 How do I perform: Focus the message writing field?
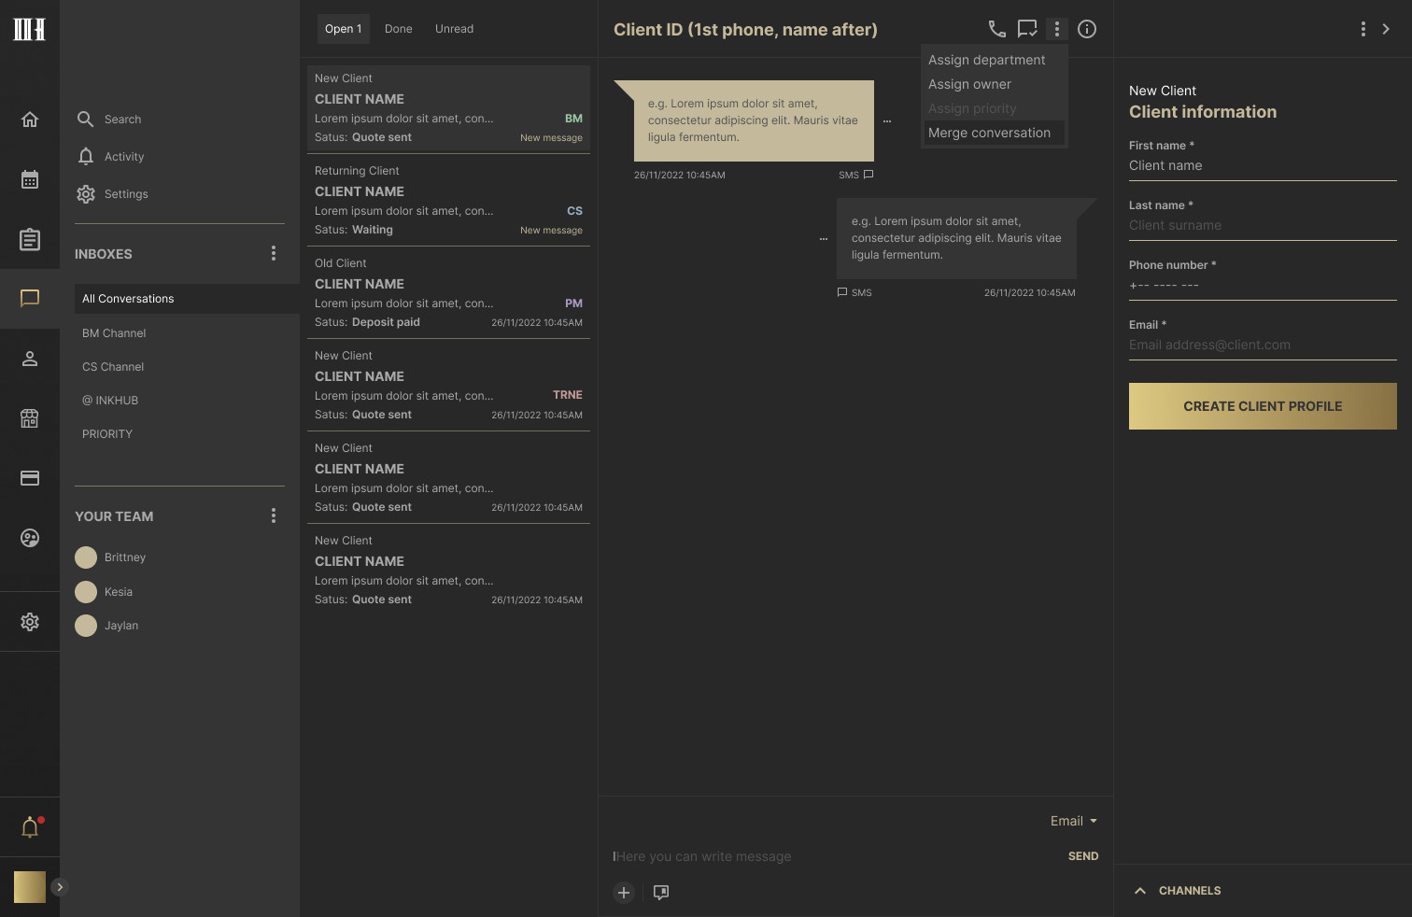click(x=836, y=856)
